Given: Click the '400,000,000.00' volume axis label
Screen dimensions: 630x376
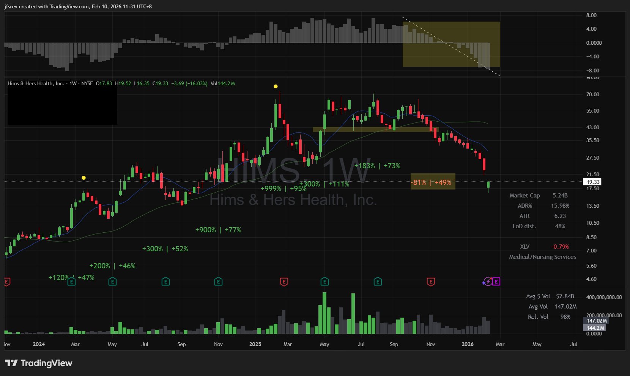Looking at the screenshot, I should 604,297.
